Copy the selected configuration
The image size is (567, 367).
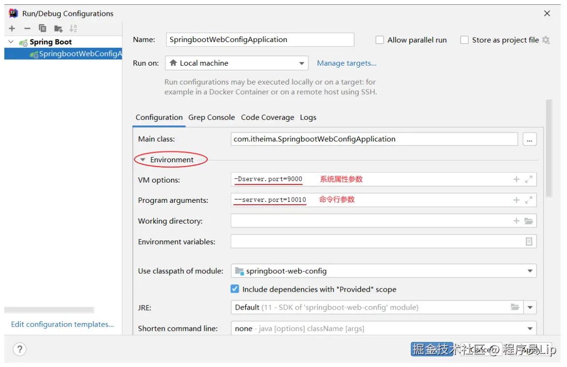pos(43,28)
